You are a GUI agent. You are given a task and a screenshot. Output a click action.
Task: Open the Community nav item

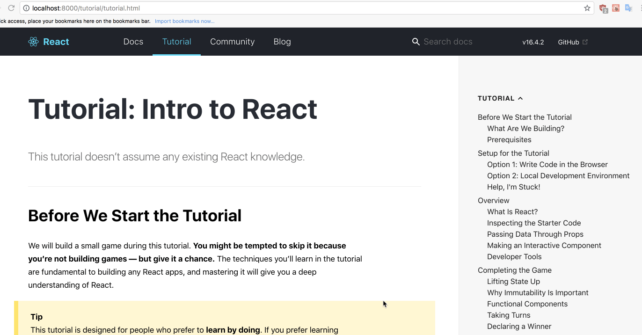point(232,42)
